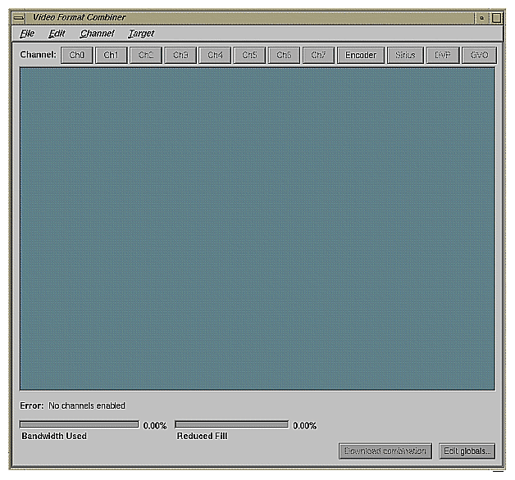Open the File menu
Screen dimensions: 515x480
point(27,34)
